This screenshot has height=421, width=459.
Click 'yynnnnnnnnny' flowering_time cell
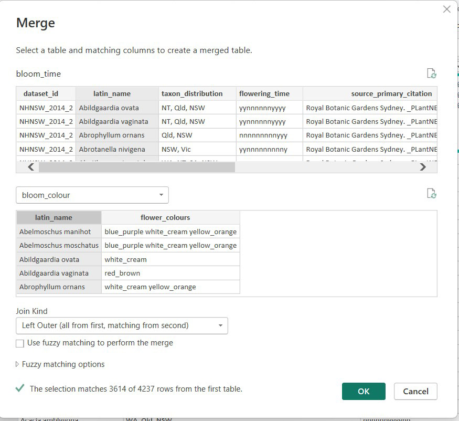(x=269, y=149)
